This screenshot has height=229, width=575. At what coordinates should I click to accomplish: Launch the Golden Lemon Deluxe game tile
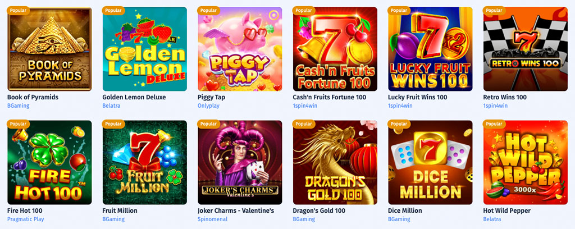[145, 49]
